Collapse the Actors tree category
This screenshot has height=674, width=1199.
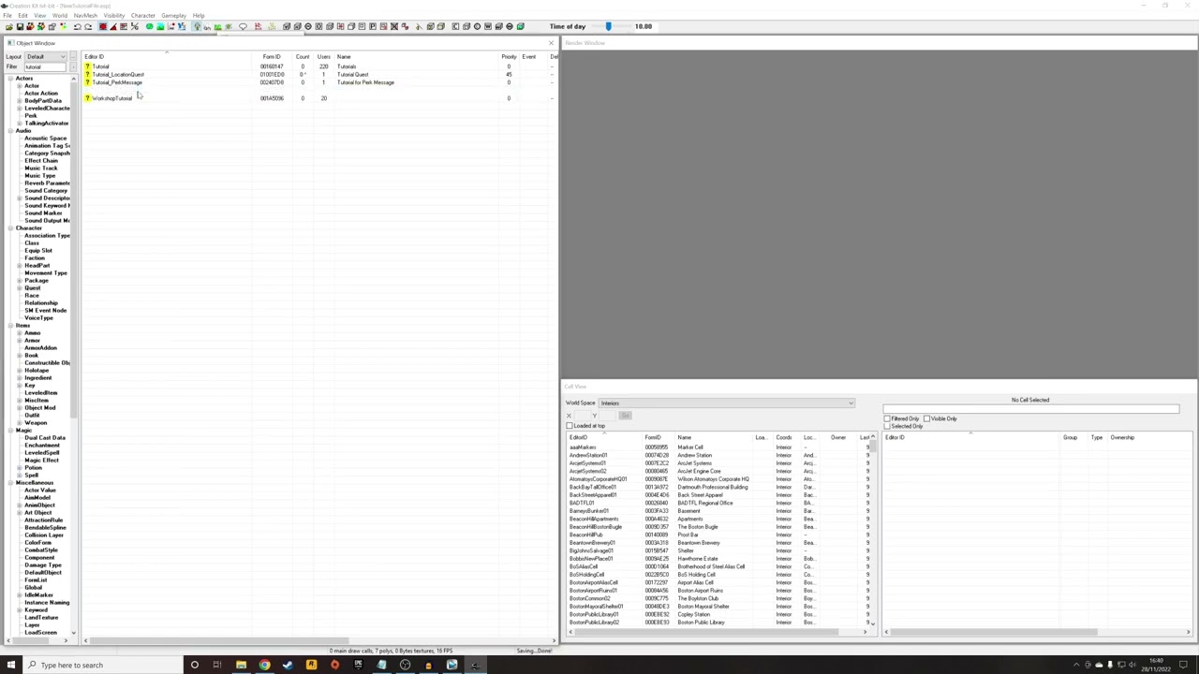click(11, 79)
